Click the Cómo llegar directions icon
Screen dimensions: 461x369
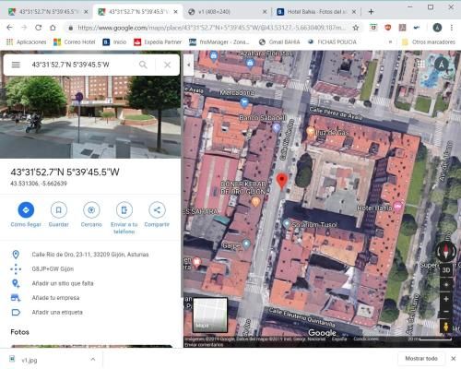click(26, 209)
